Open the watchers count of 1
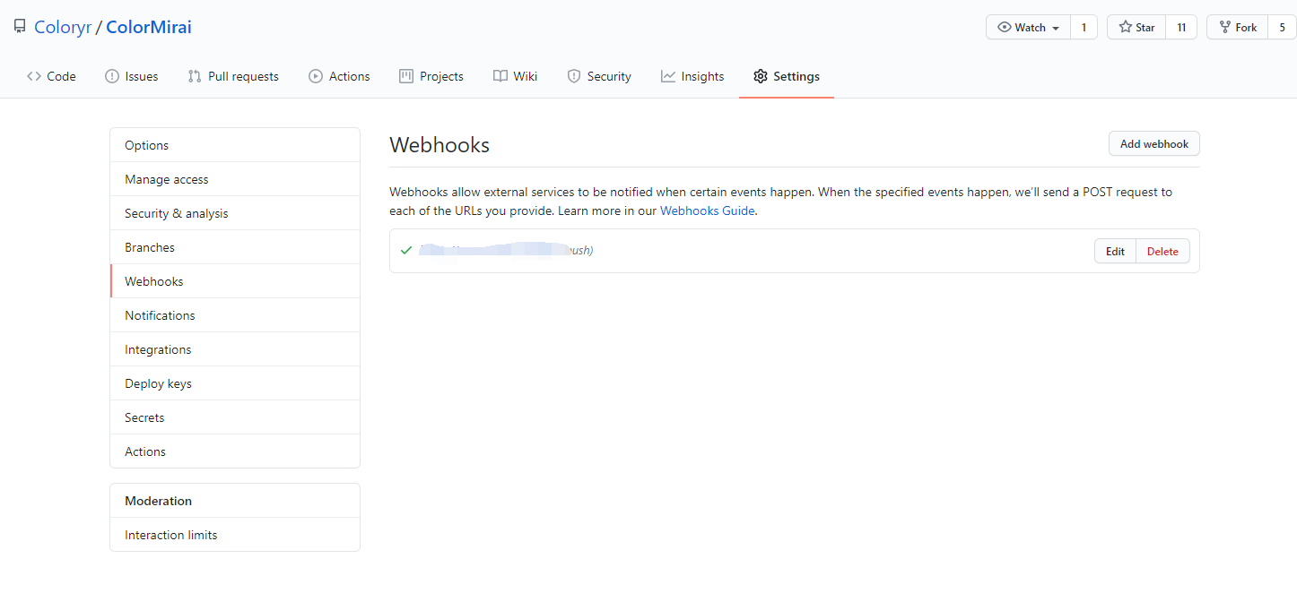 [1084, 28]
